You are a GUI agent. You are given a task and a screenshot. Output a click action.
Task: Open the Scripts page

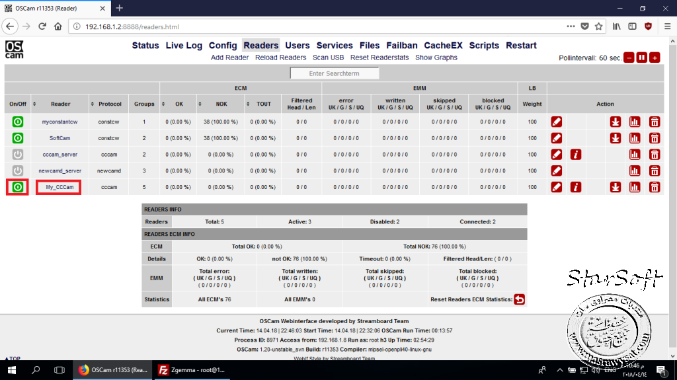484,46
